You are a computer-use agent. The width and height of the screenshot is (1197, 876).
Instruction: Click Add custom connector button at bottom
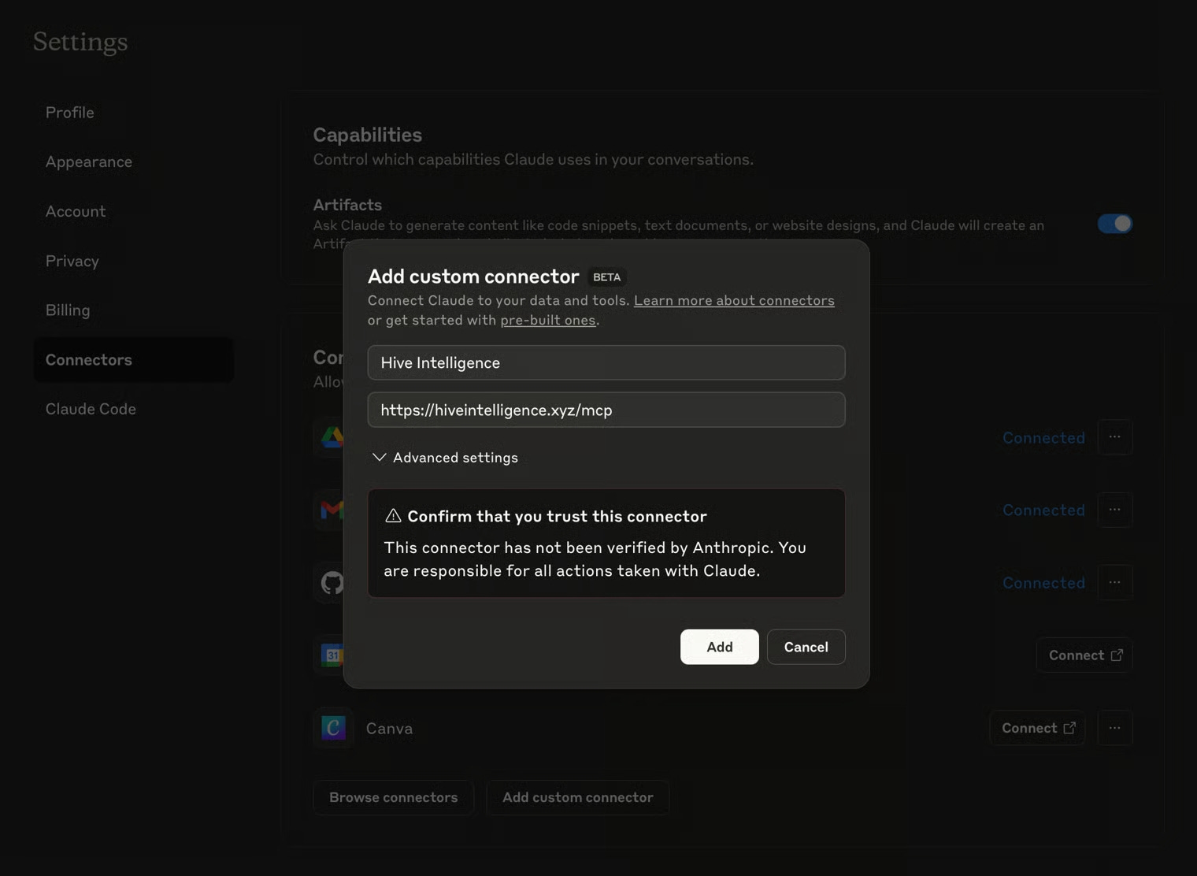(x=577, y=797)
